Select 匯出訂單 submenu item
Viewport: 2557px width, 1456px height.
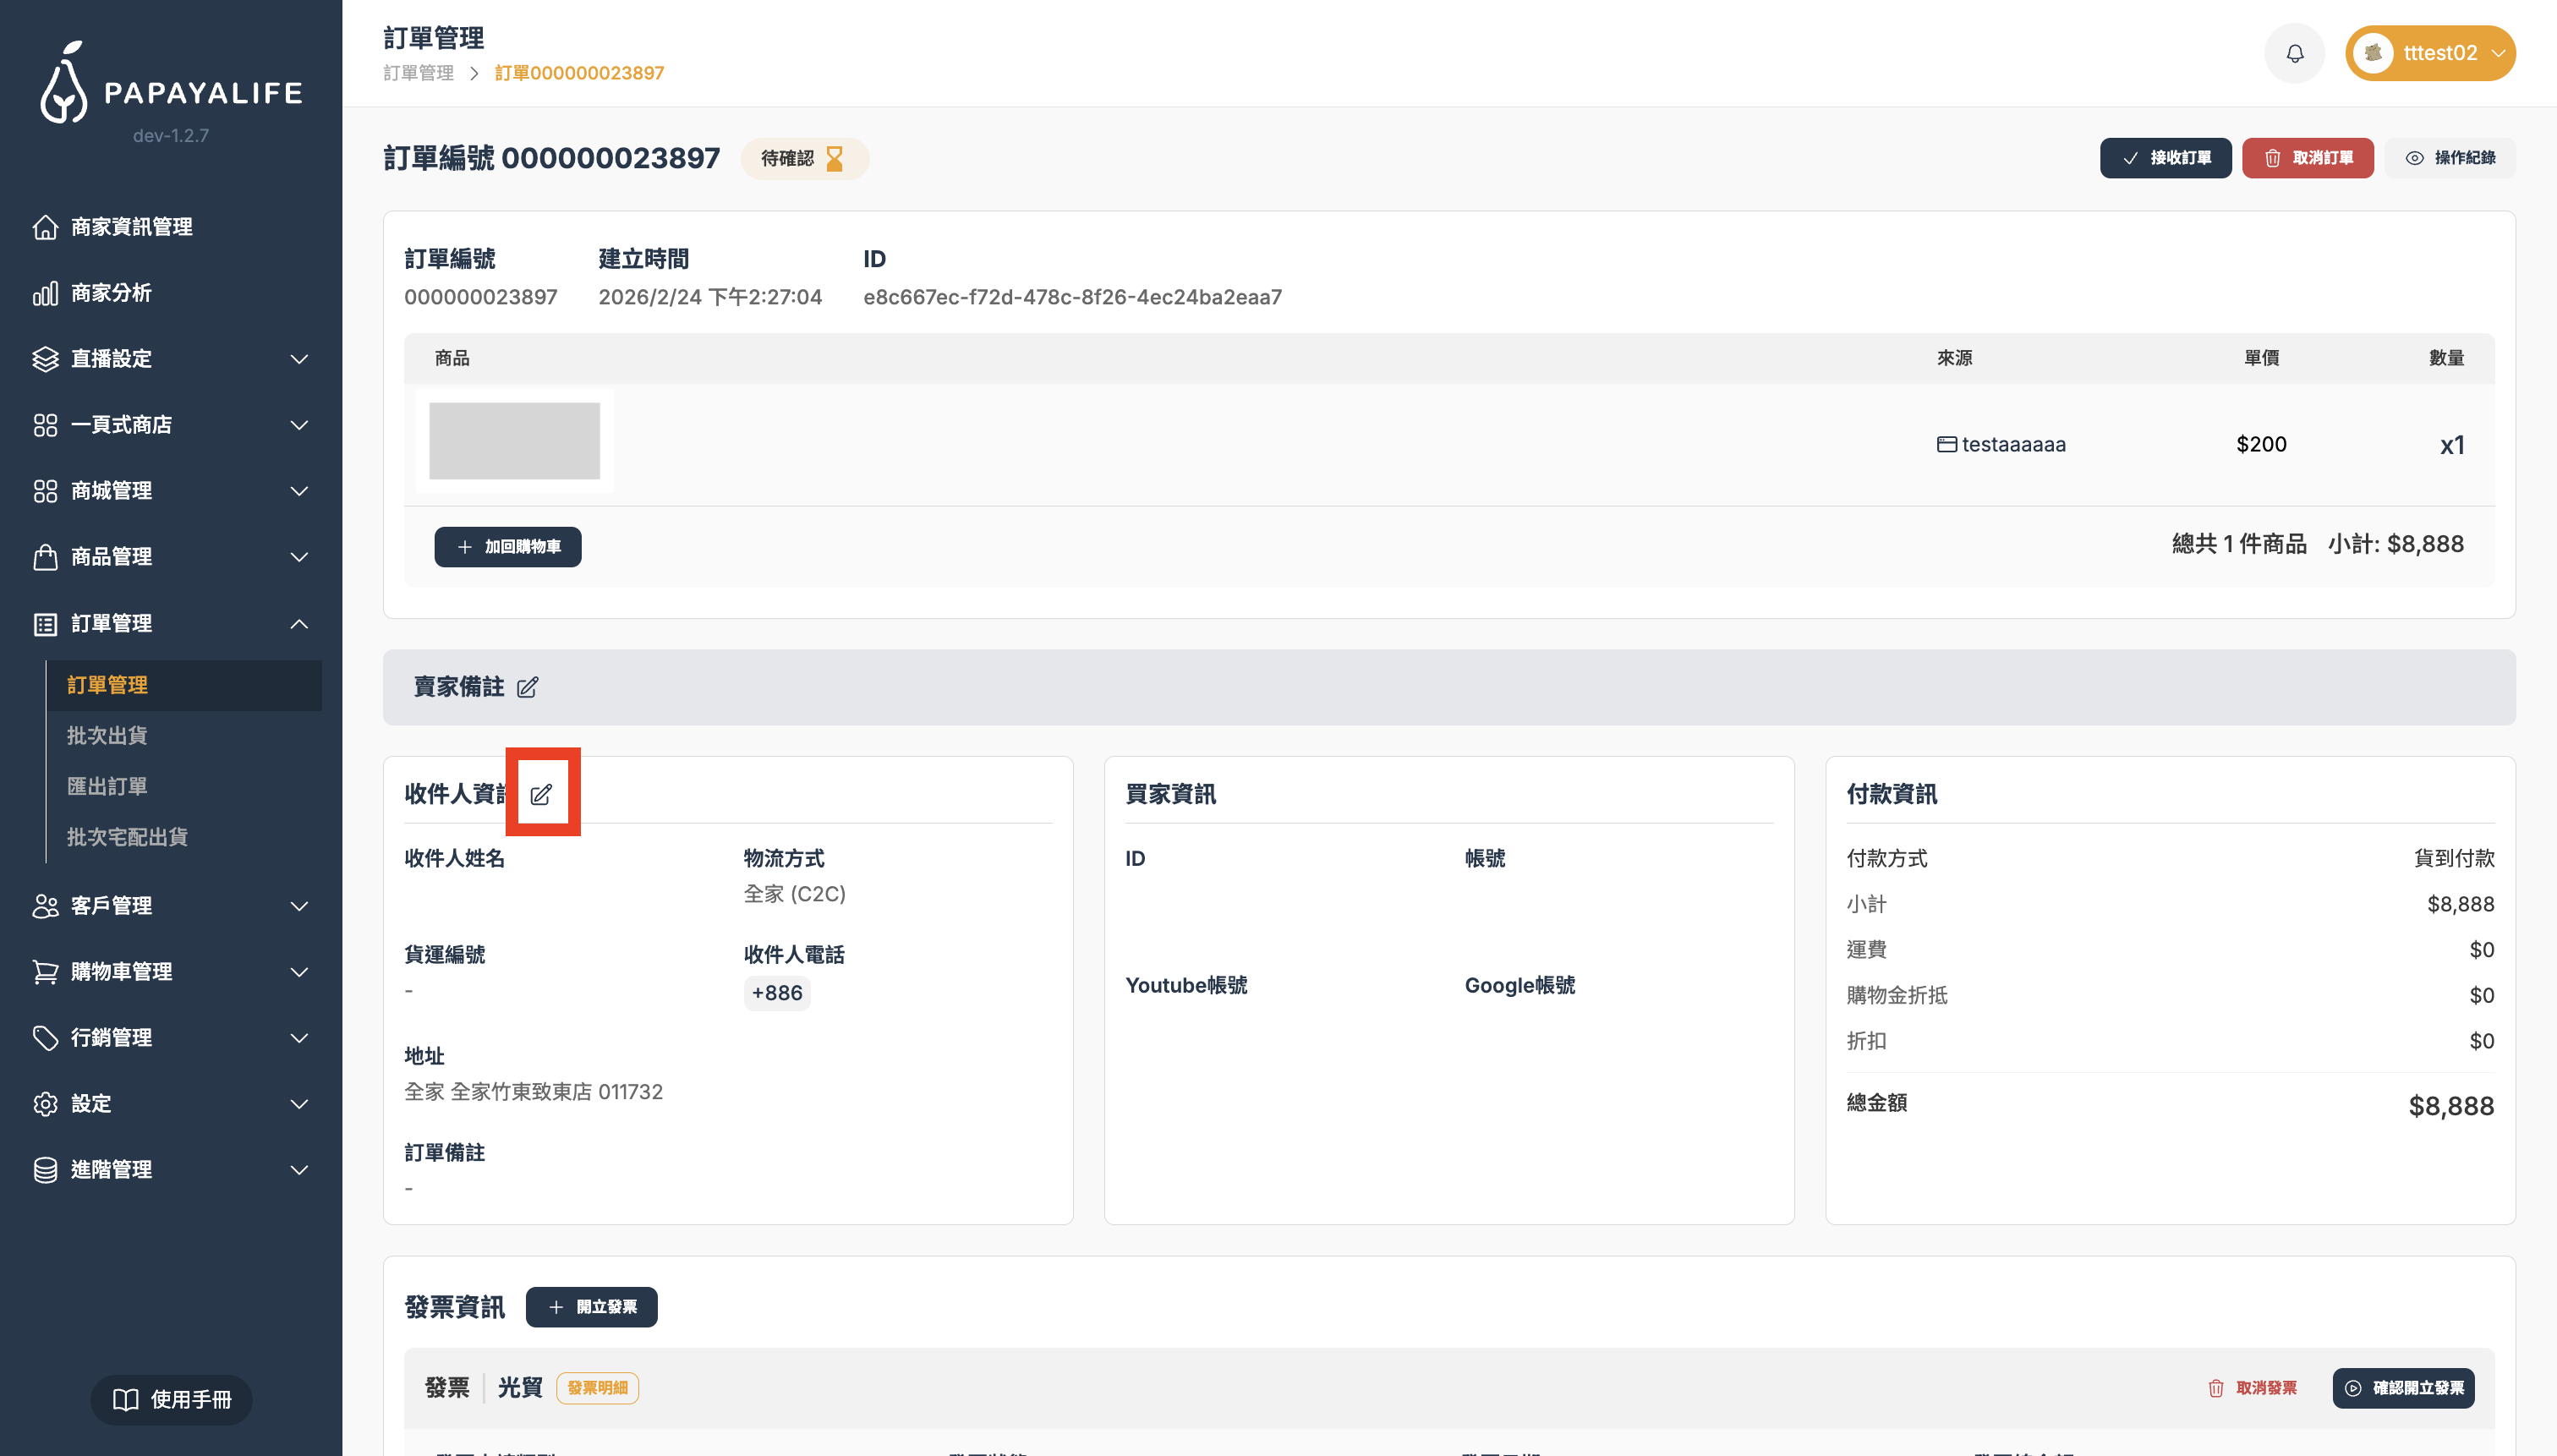click(x=107, y=786)
